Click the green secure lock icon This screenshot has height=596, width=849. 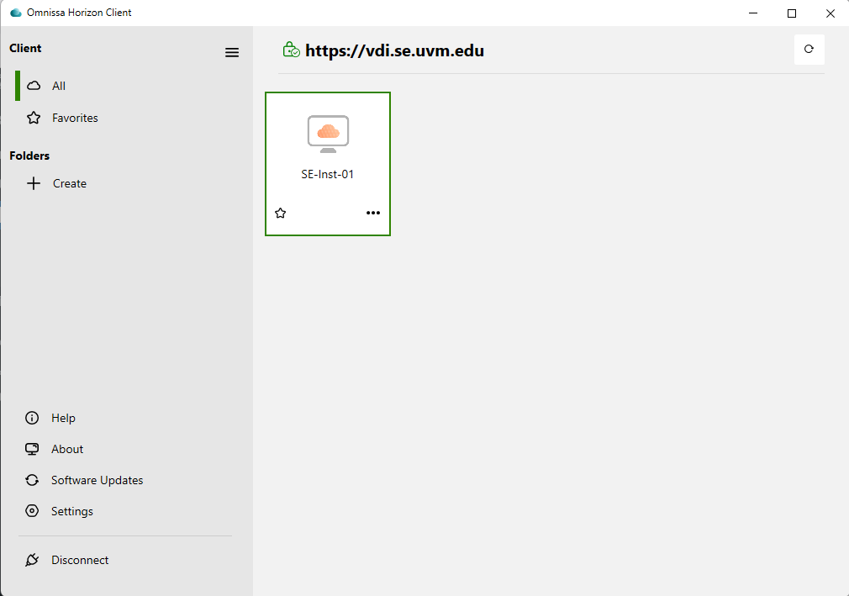click(x=291, y=50)
